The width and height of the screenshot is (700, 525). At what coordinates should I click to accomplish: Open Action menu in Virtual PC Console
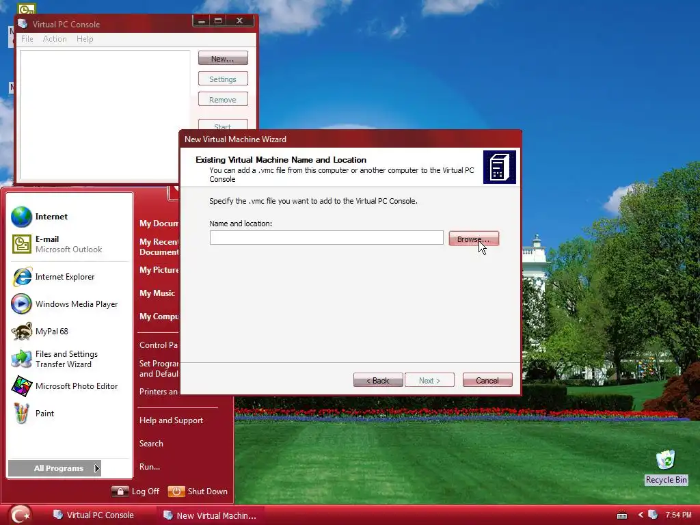tap(55, 39)
